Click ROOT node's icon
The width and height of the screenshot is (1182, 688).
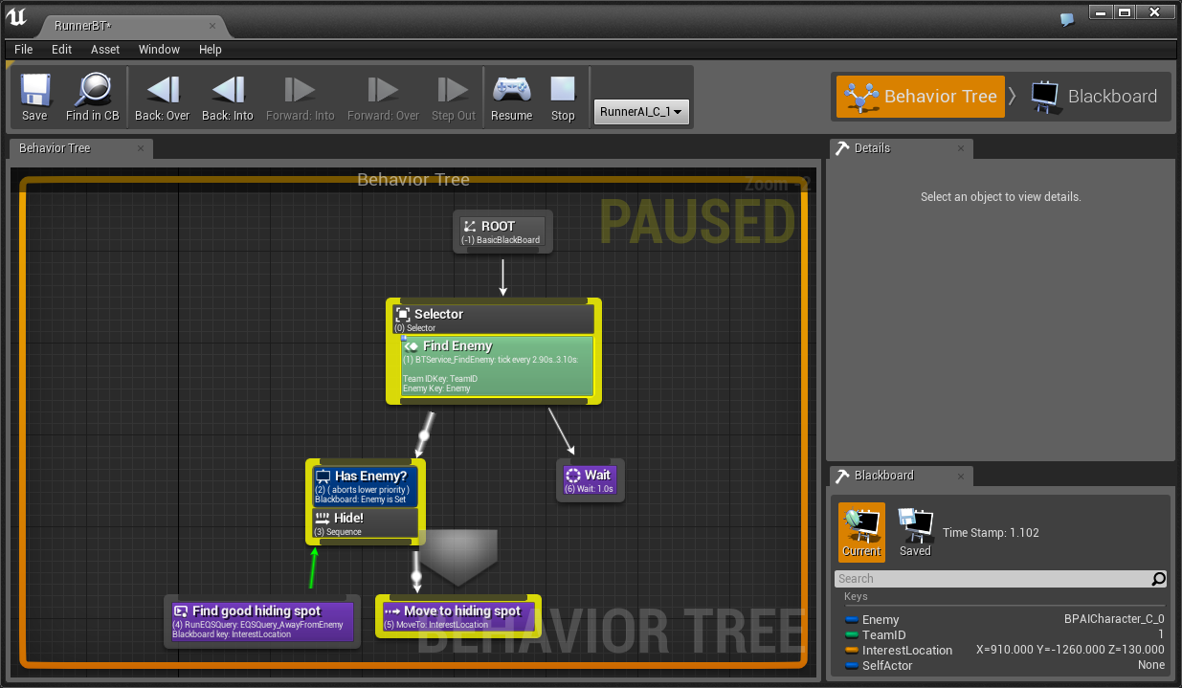pos(469,227)
